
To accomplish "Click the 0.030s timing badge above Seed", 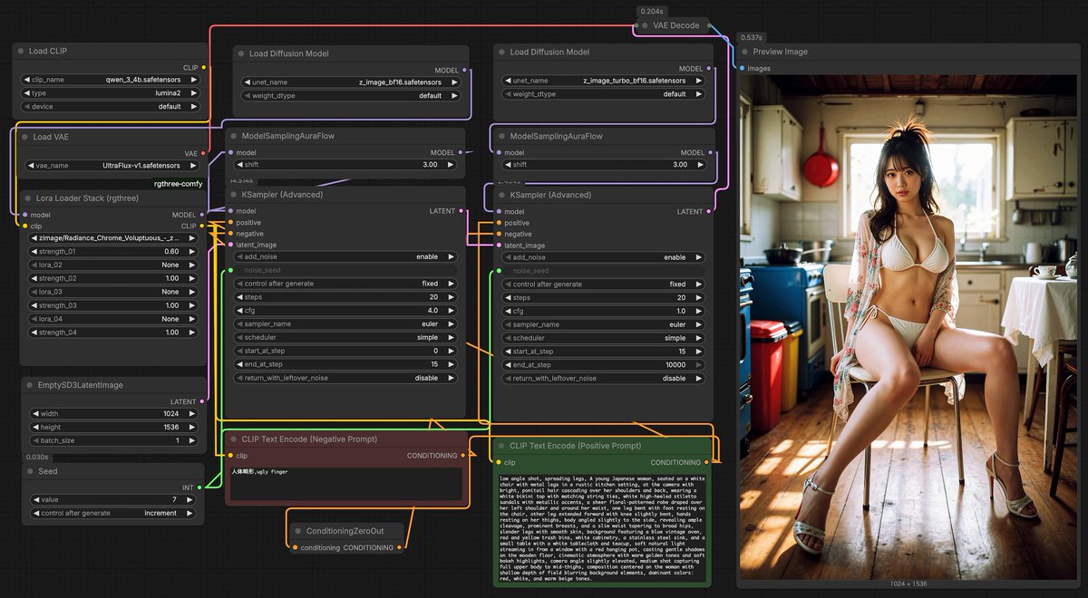I will 38,458.
